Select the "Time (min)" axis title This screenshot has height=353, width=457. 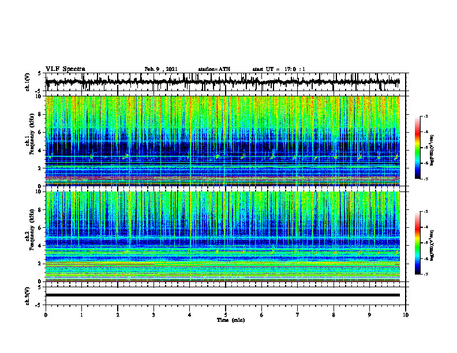[x=231, y=320]
